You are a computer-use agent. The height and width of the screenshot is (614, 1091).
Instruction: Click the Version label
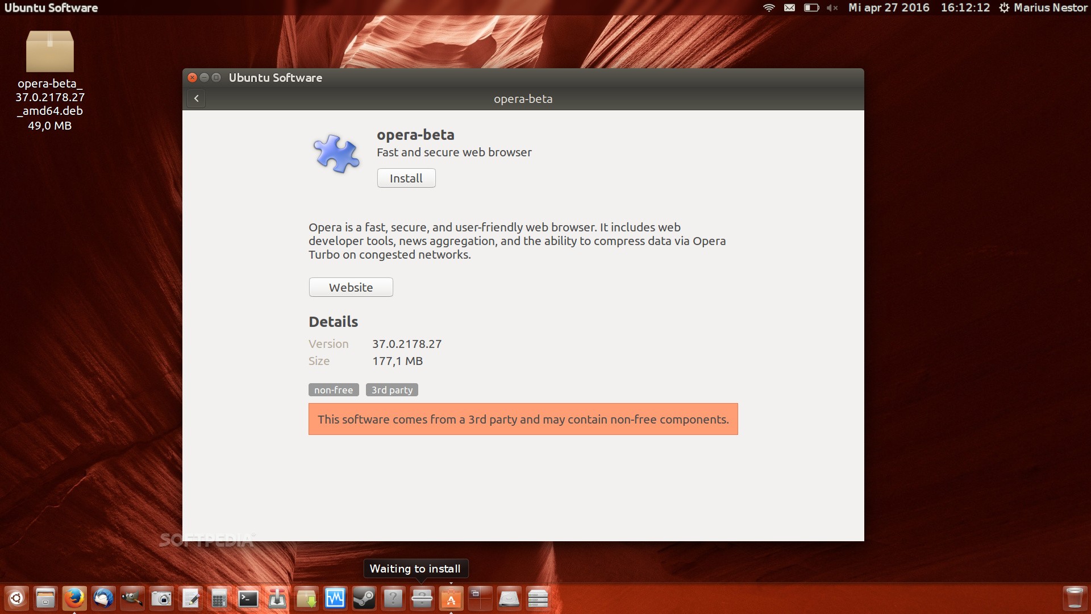(328, 344)
